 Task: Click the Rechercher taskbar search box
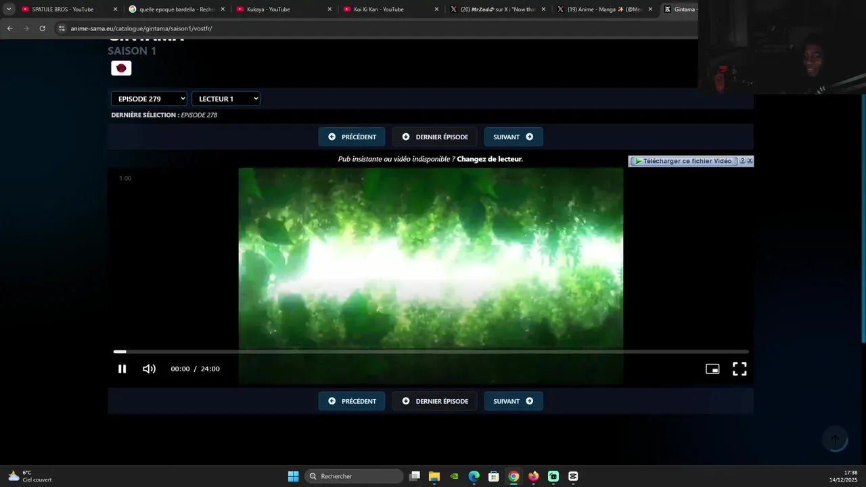click(354, 476)
